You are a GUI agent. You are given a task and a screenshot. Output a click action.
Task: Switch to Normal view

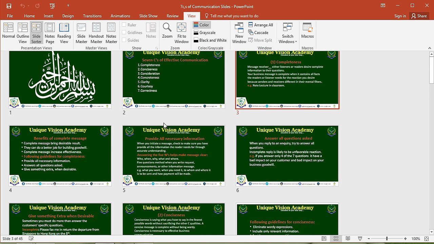pos(8,33)
